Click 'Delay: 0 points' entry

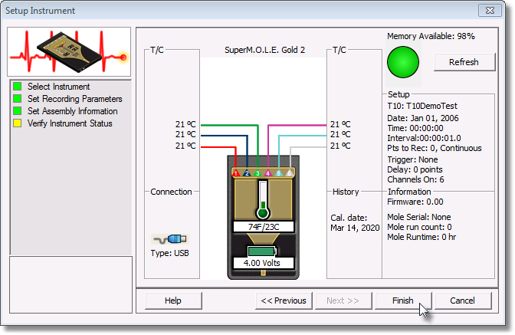(x=415, y=169)
